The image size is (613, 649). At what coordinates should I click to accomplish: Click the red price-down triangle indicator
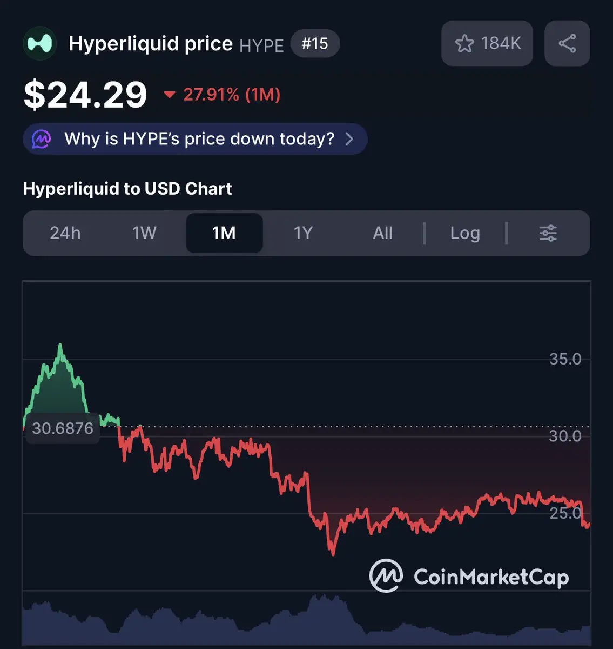tap(170, 95)
